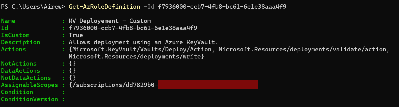
Task: Click the NotDataActions property label
Action: (26, 78)
